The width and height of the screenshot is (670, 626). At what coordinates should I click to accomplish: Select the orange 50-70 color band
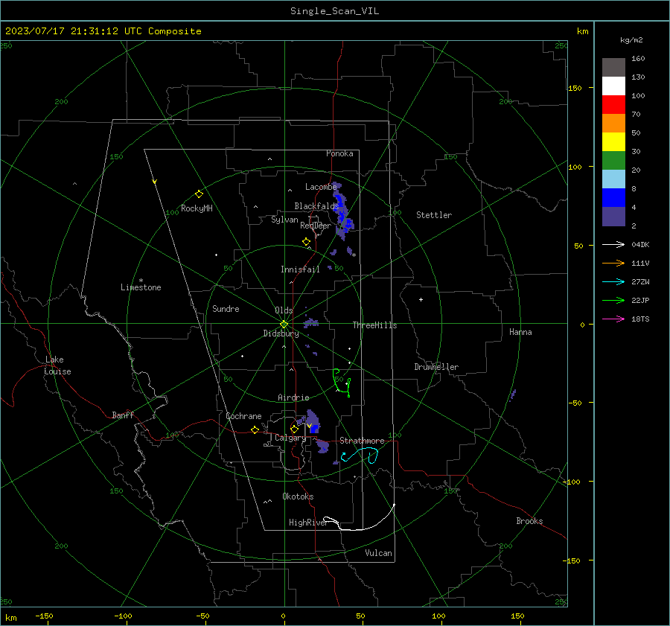[x=613, y=124]
